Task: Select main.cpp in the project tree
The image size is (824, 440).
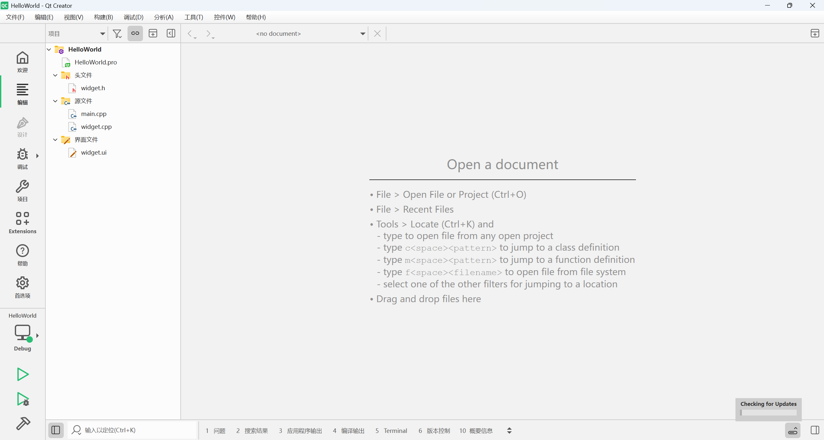Action: click(94, 114)
